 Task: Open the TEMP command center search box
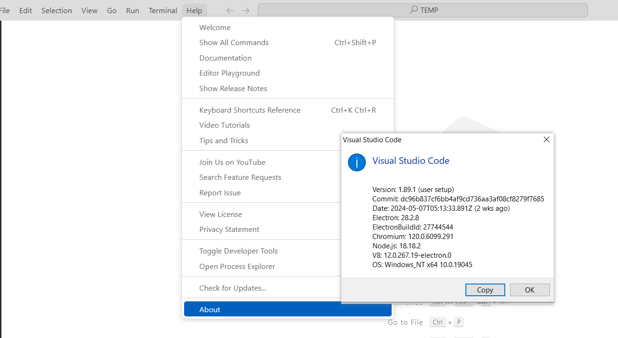pyautogui.click(x=423, y=10)
